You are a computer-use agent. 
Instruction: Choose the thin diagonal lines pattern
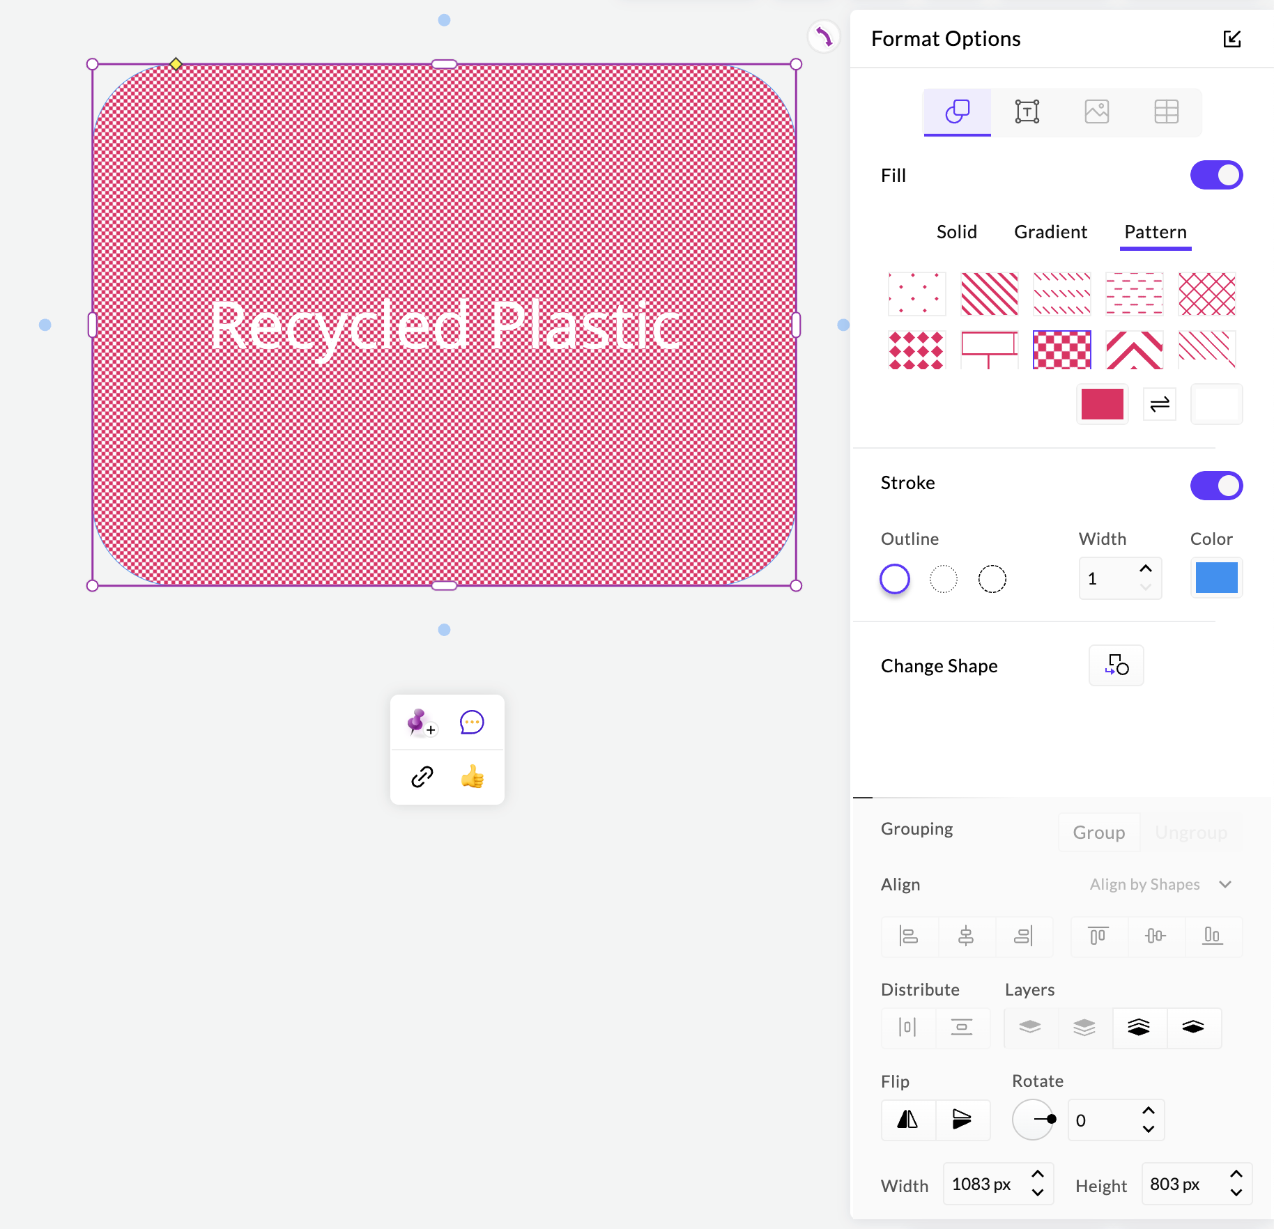(x=1207, y=350)
